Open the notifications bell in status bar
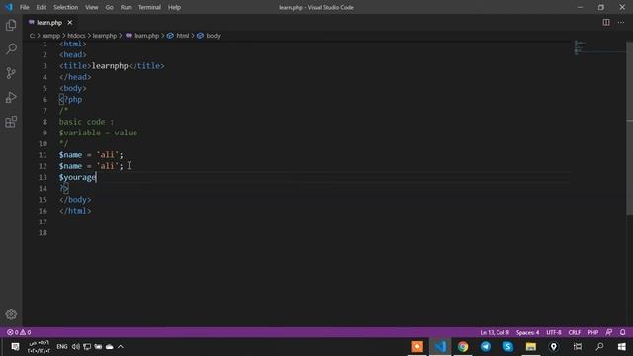Viewport: 633px width, 356px height. tap(622, 332)
